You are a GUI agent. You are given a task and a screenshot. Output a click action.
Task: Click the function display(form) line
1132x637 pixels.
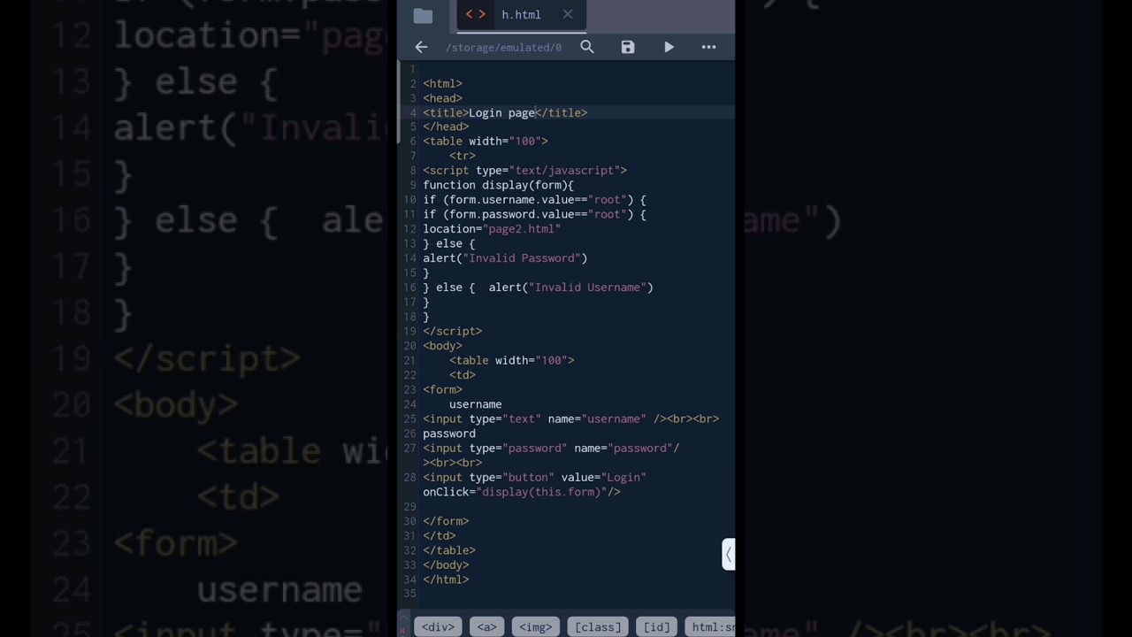[498, 185]
